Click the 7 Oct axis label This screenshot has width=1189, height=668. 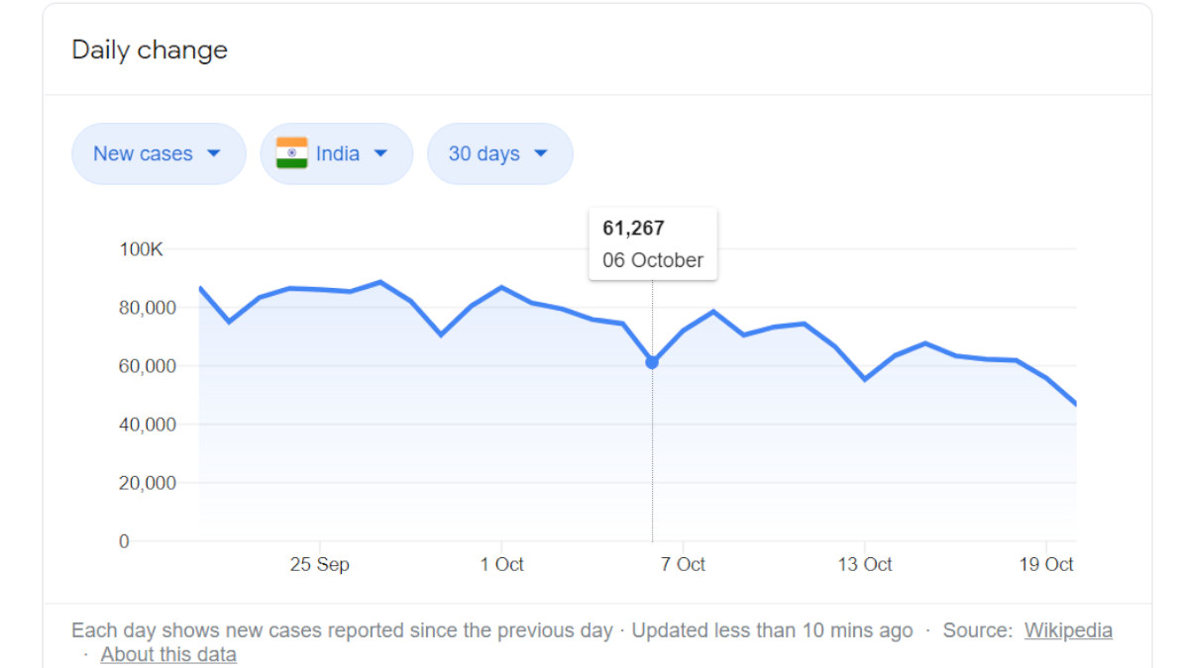684,564
